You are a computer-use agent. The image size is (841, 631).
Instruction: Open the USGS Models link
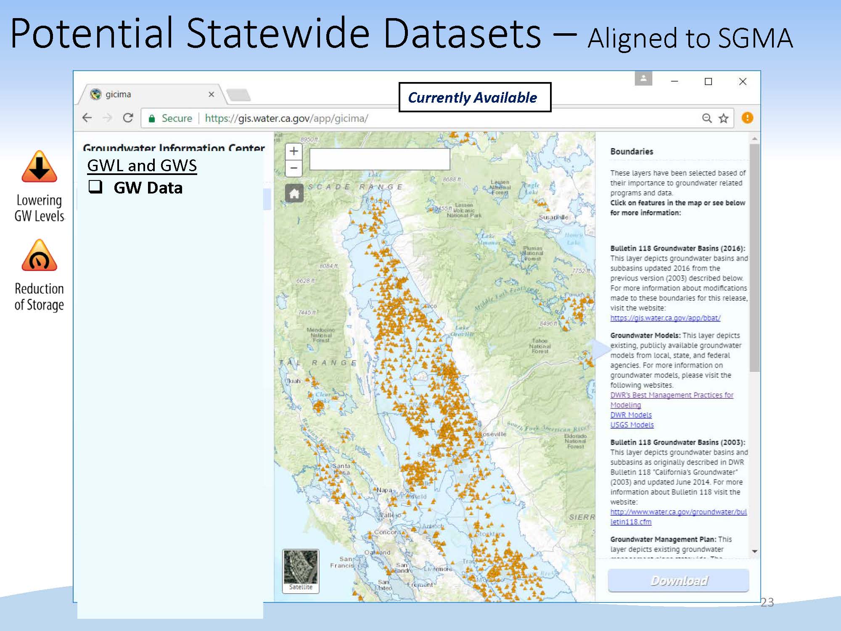click(x=632, y=425)
